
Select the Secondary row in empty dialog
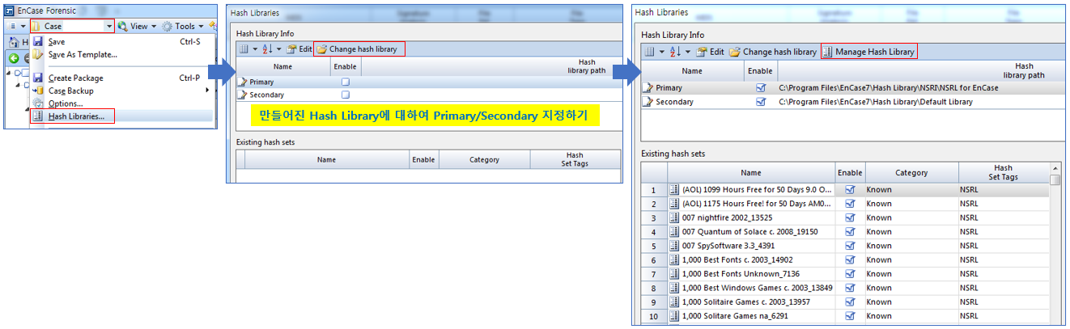tap(429, 95)
